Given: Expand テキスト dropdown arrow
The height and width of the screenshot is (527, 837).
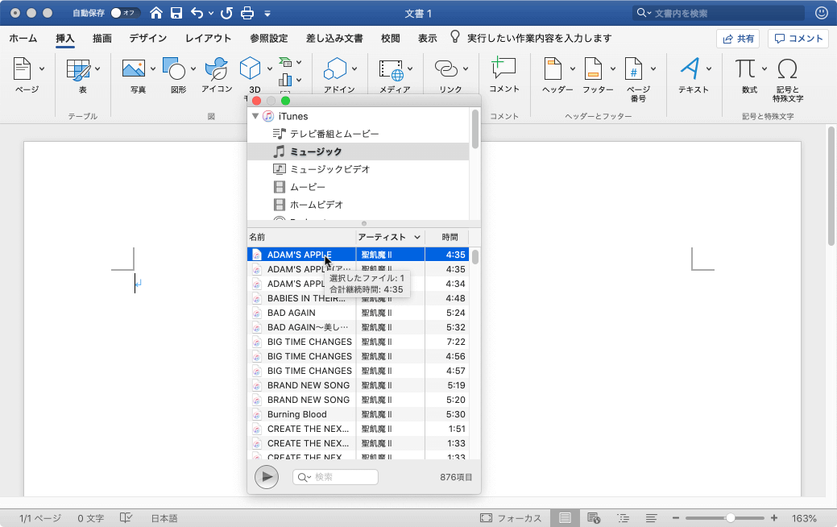Looking at the screenshot, I should click(709, 68).
